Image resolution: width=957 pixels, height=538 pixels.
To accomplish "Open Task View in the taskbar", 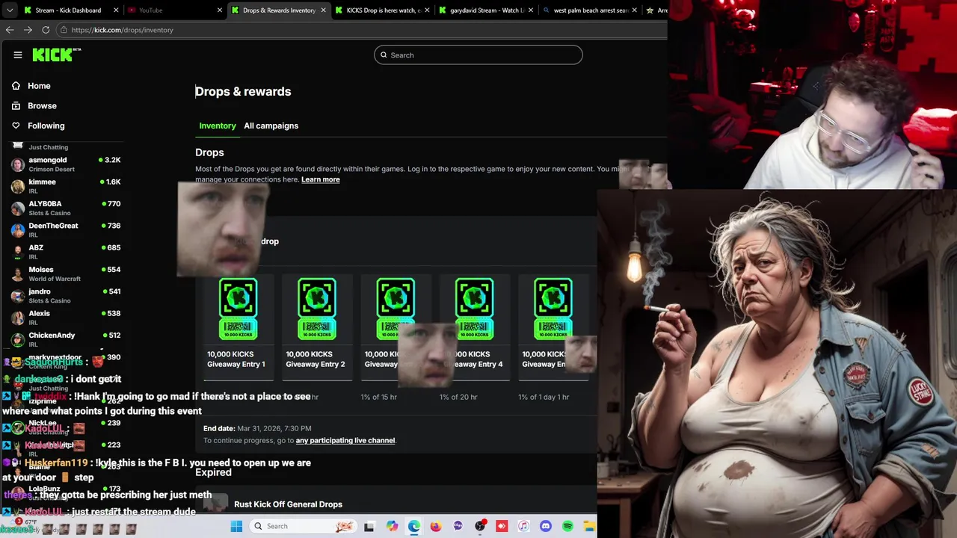I will [369, 526].
